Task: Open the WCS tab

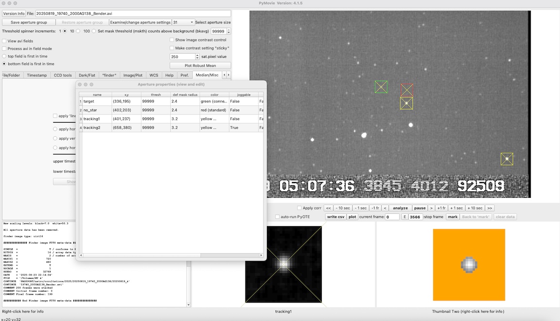Action: [x=154, y=75]
